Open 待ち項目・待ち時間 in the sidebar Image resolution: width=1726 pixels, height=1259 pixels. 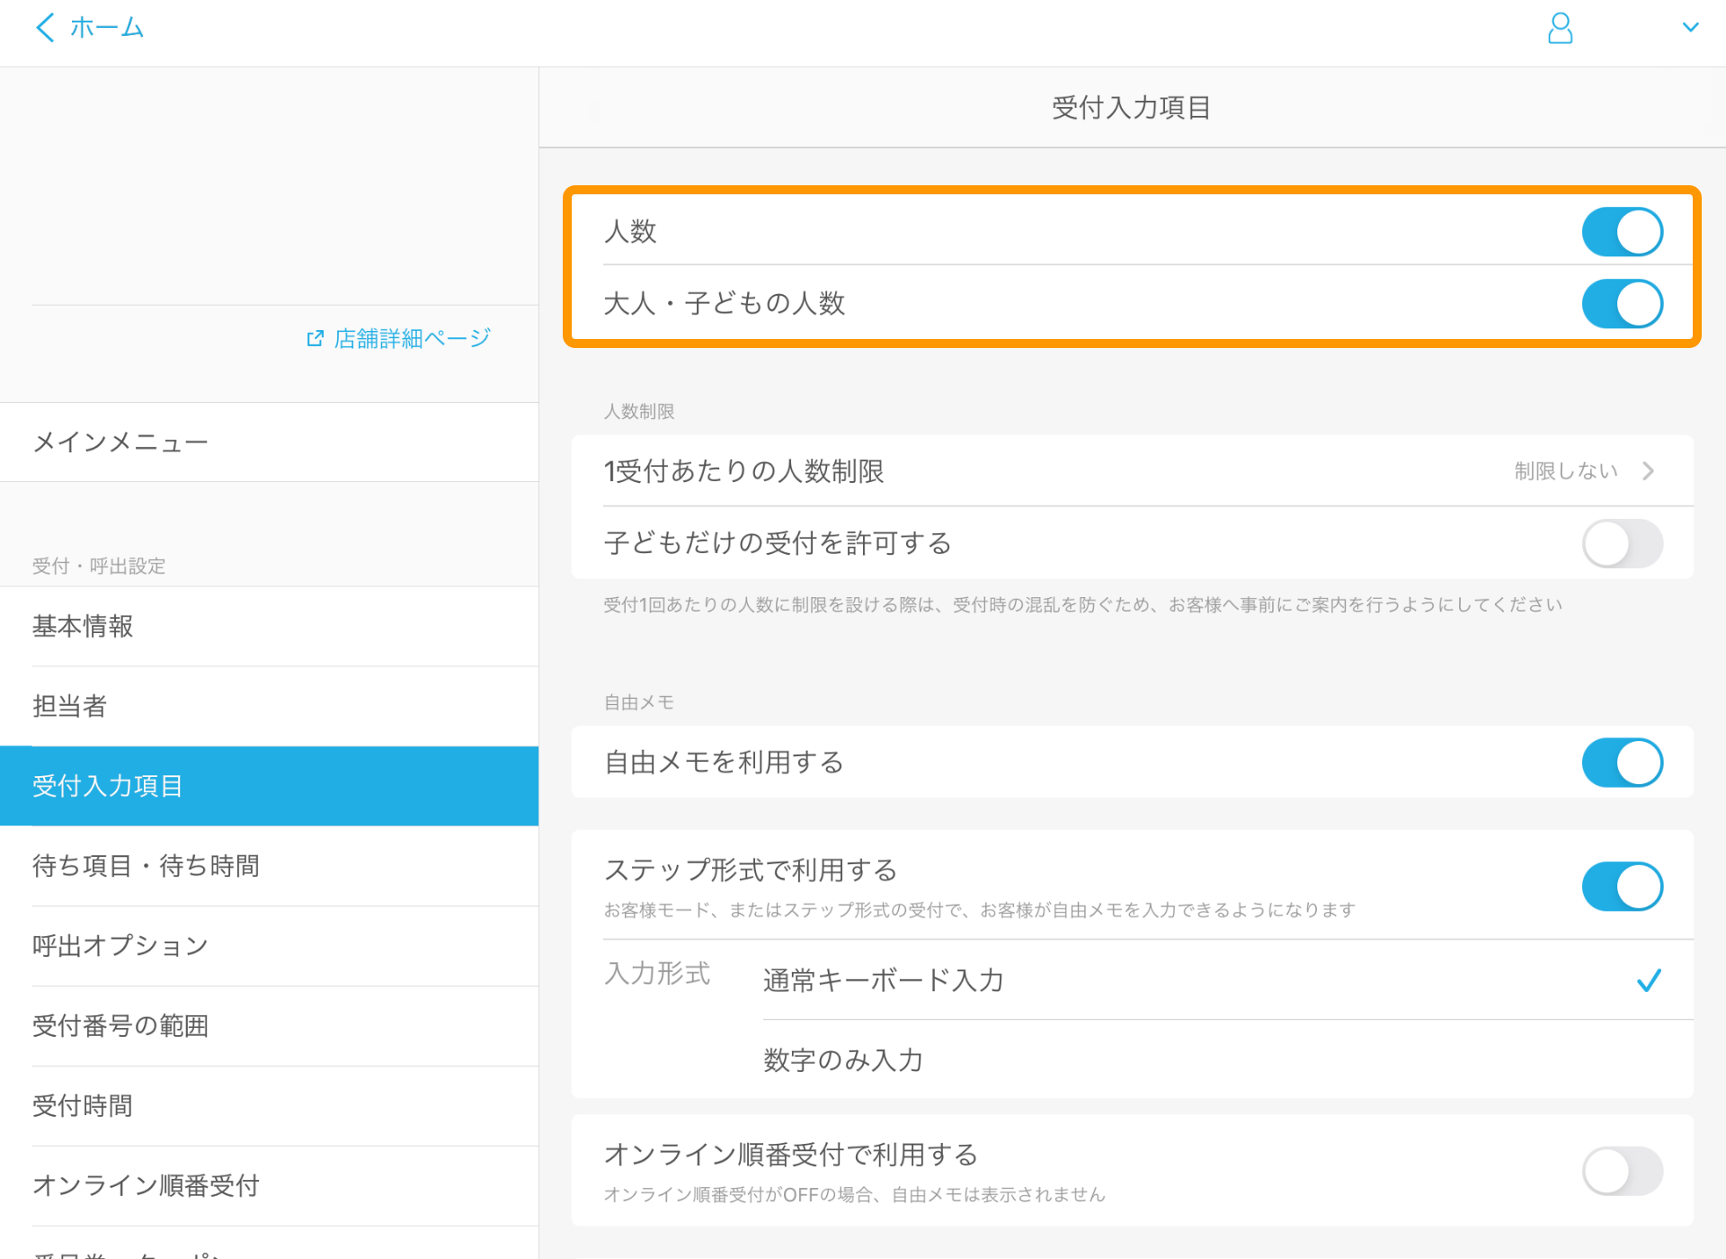269,866
